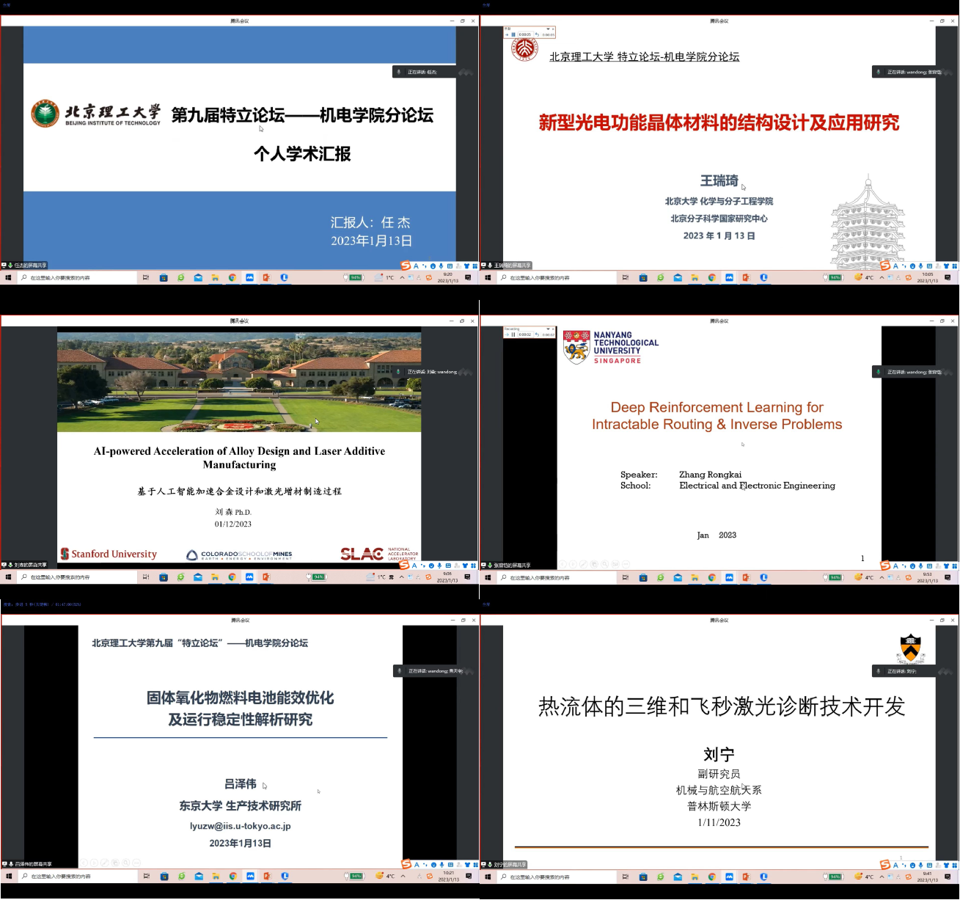Click the email link lyuzw@iis.u-tokyo.ac.jp on the slide
The image size is (960, 900).
[238, 826]
